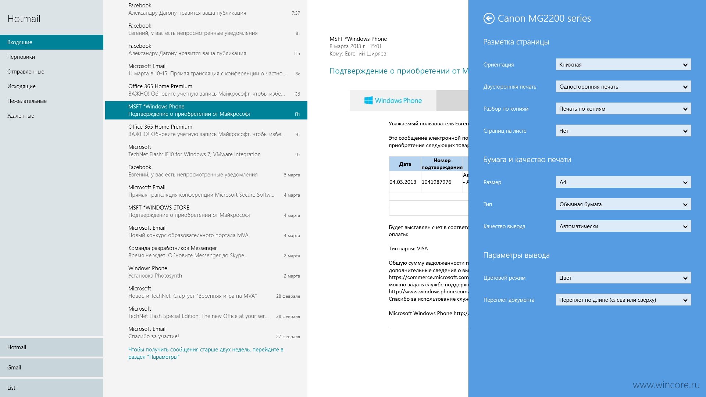Switch to the Gmail account

(51, 368)
